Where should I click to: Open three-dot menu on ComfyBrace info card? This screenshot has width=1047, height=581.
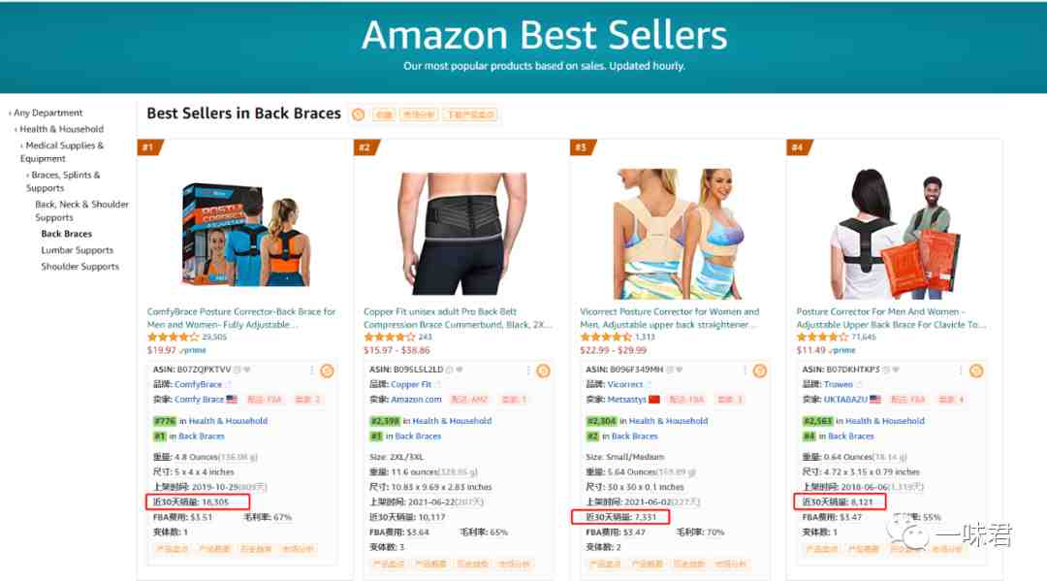pyautogui.click(x=312, y=370)
